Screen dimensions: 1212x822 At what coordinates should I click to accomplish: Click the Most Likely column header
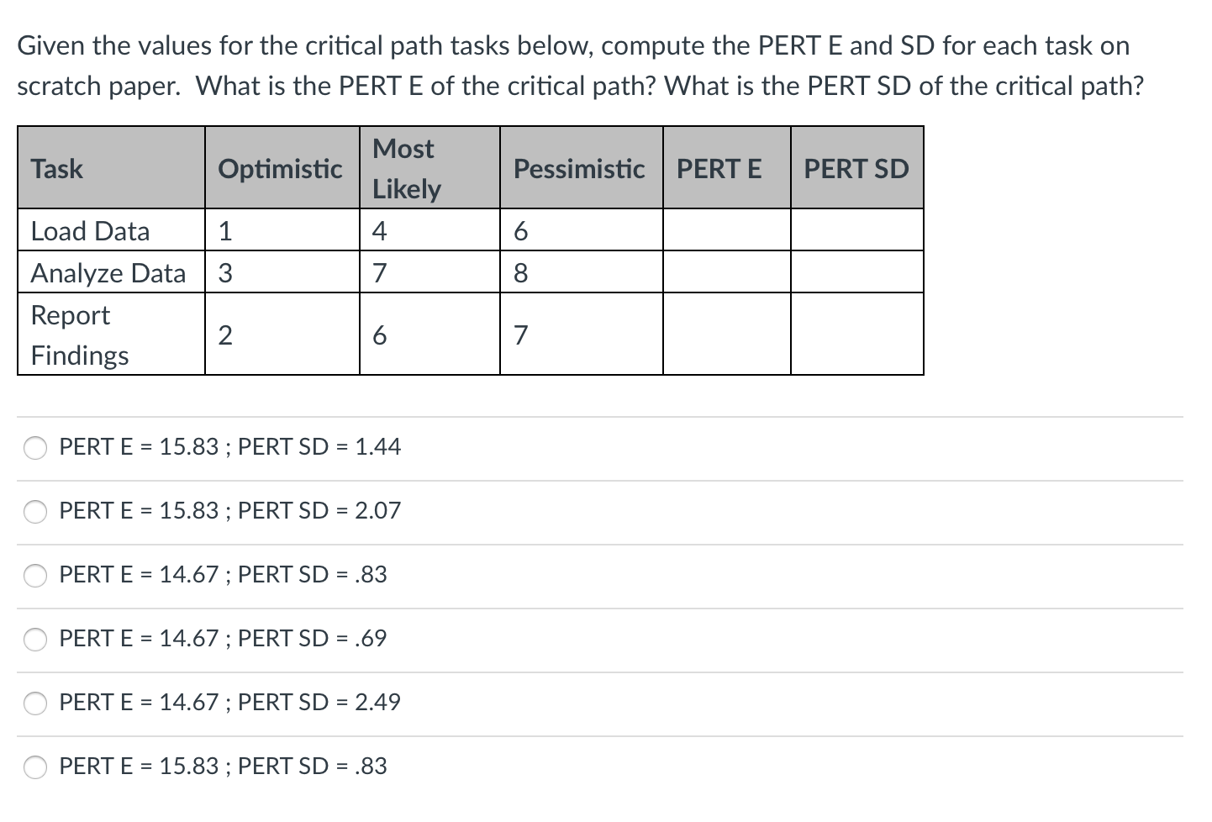point(405,168)
